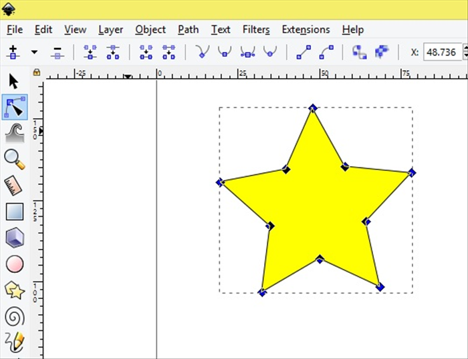The width and height of the screenshot is (468, 359).
Task: Make selected nodes corner (cusp)
Action: [201, 51]
